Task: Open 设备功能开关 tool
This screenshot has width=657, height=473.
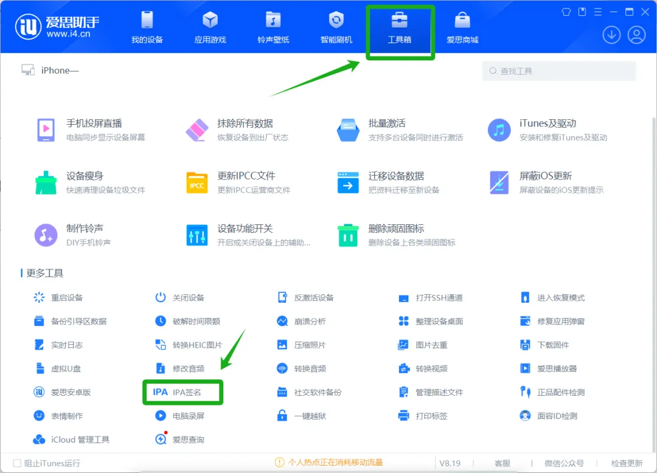Action: click(248, 235)
